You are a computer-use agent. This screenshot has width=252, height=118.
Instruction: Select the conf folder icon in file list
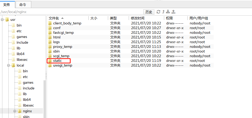pyautogui.click(x=50, y=28)
